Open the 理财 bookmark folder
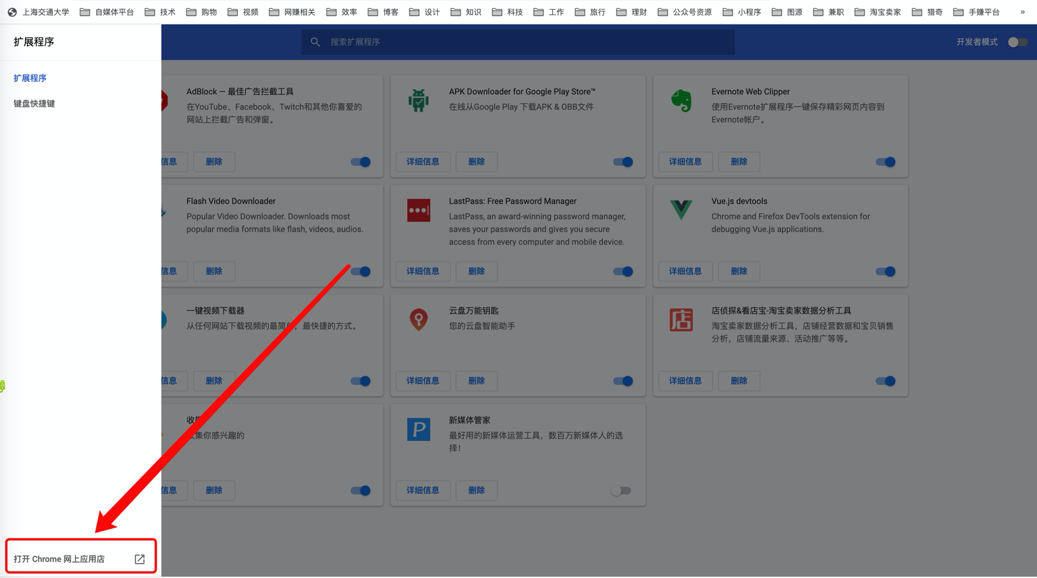1037x578 pixels. [631, 12]
